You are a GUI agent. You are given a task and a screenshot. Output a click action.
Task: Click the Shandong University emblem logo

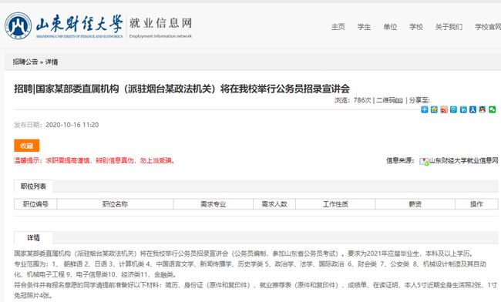(18, 26)
